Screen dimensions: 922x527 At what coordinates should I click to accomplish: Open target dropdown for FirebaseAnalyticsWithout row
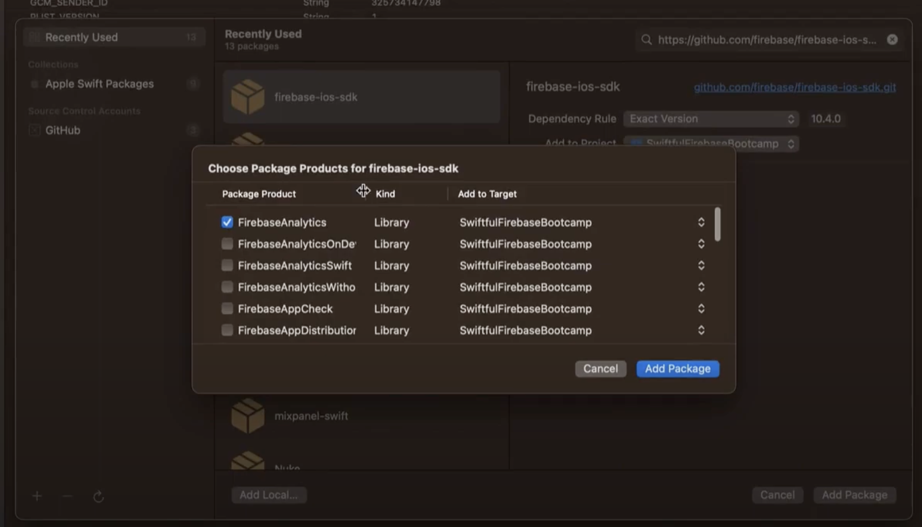tap(701, 287)
